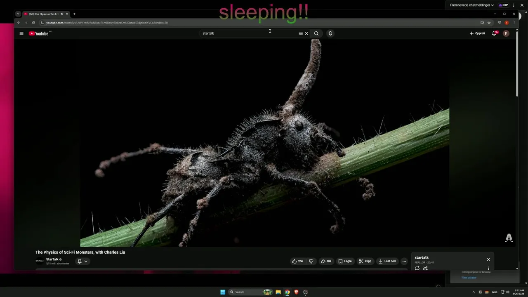Click the browser address bar URL

pos(107,23)
